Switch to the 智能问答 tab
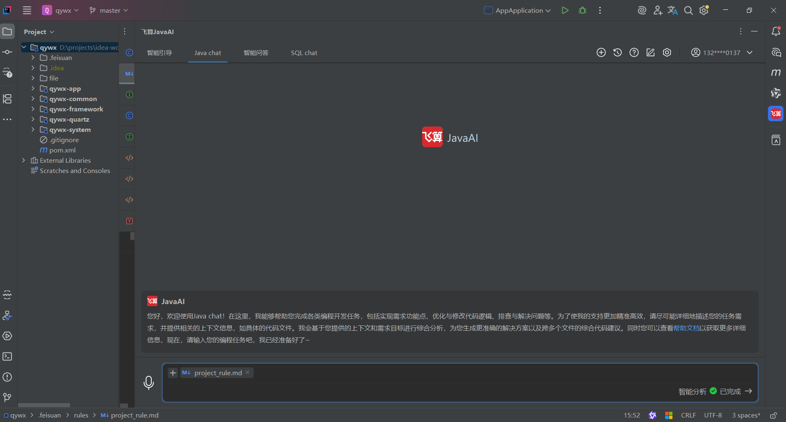Image resolution: width=786 pixels, height=422 pixels. pyautogui.click(x=256, y=53)
